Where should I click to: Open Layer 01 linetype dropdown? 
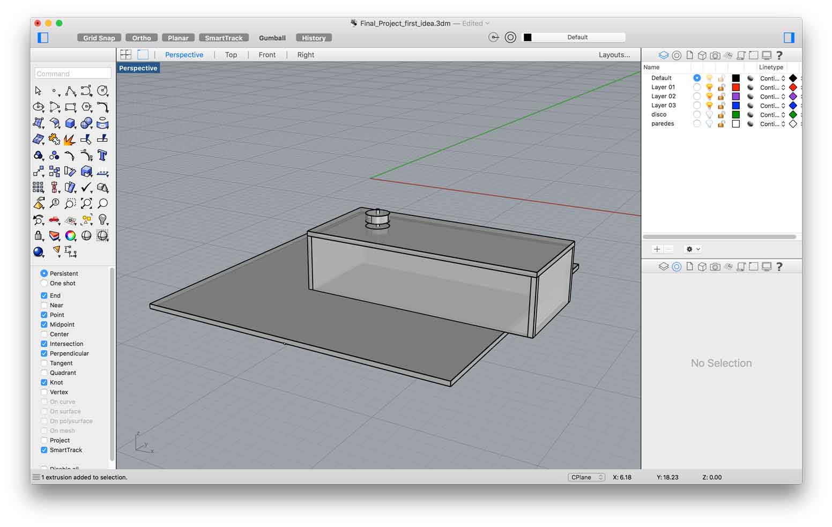pyautogui.click(x=772, y=87)
